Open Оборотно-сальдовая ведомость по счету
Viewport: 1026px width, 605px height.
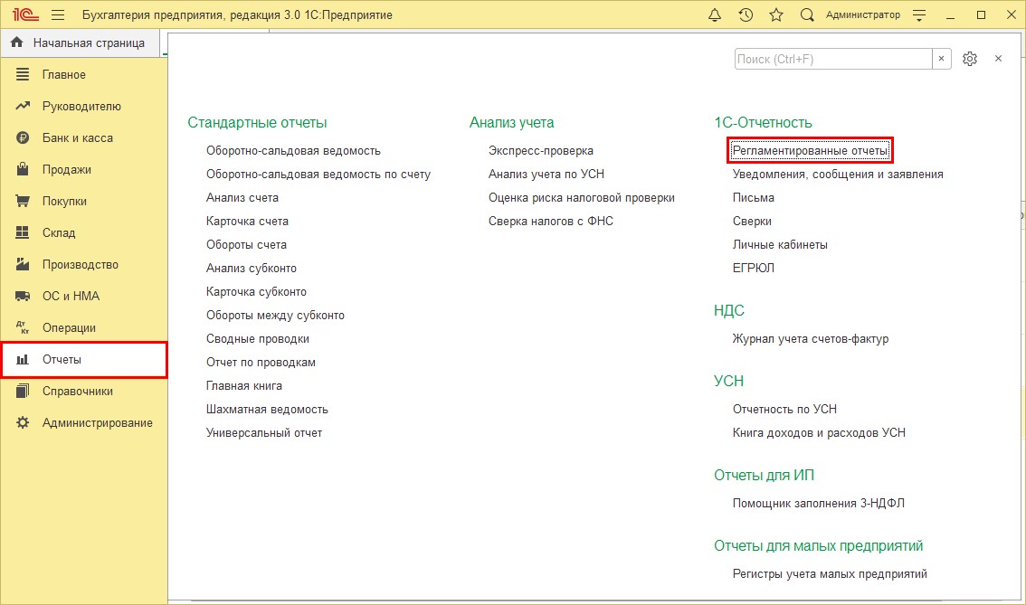pyautogui.click(x=318, y=174)
